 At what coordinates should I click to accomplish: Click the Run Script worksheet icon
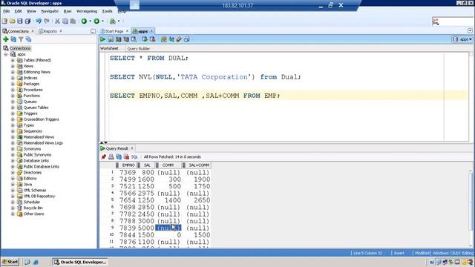click(111, 39)
